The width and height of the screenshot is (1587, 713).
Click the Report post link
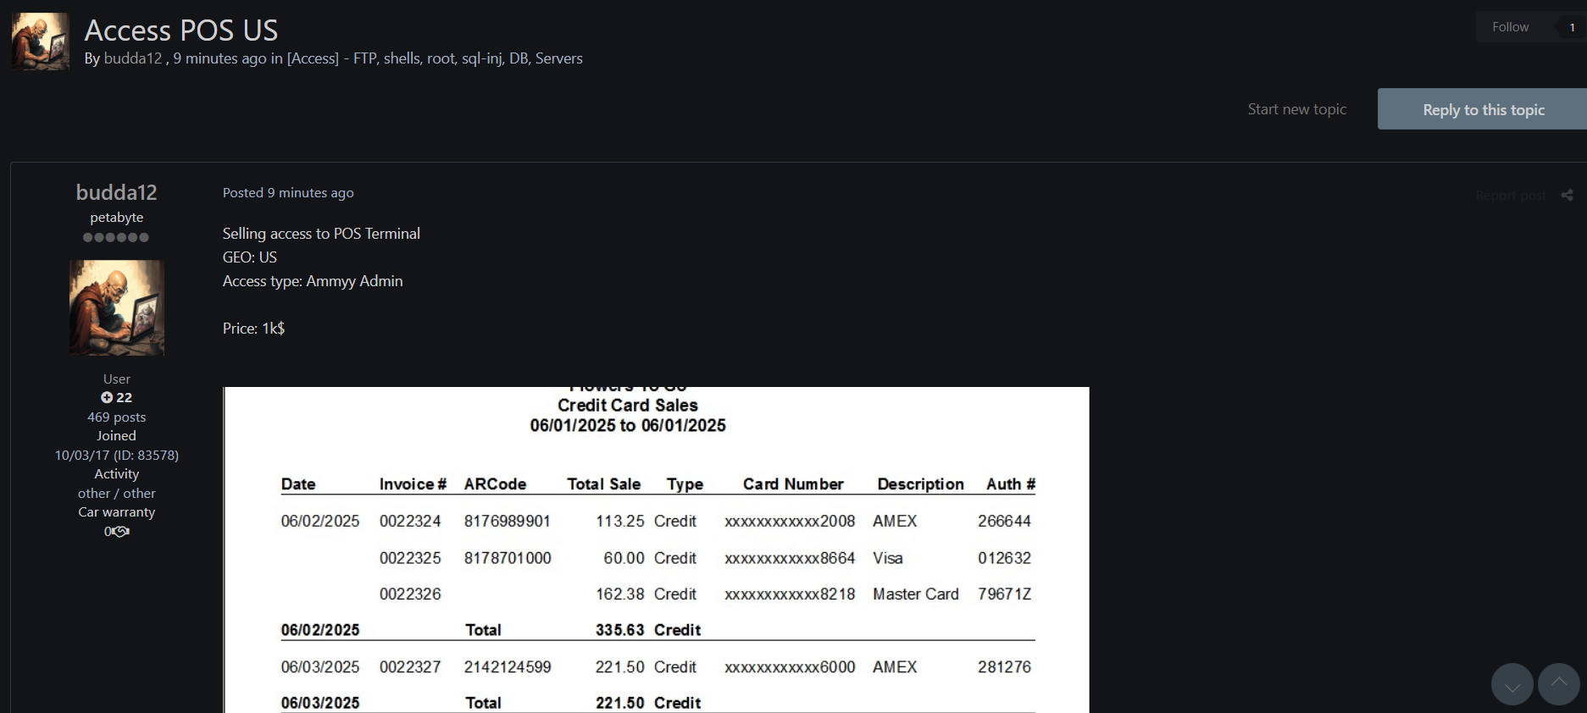[1510, 196]
